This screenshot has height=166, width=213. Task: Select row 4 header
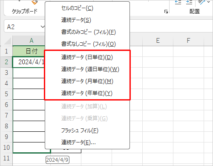click(6, 83)
